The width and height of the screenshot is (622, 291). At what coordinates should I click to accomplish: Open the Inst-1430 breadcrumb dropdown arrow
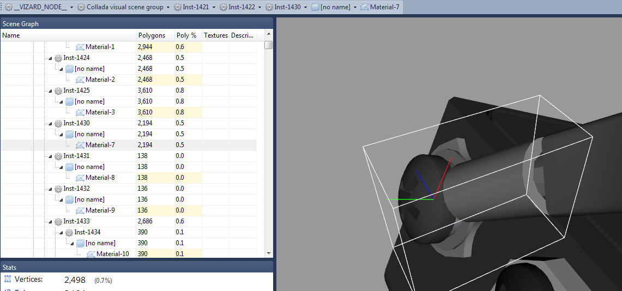[x=305, y=8]
